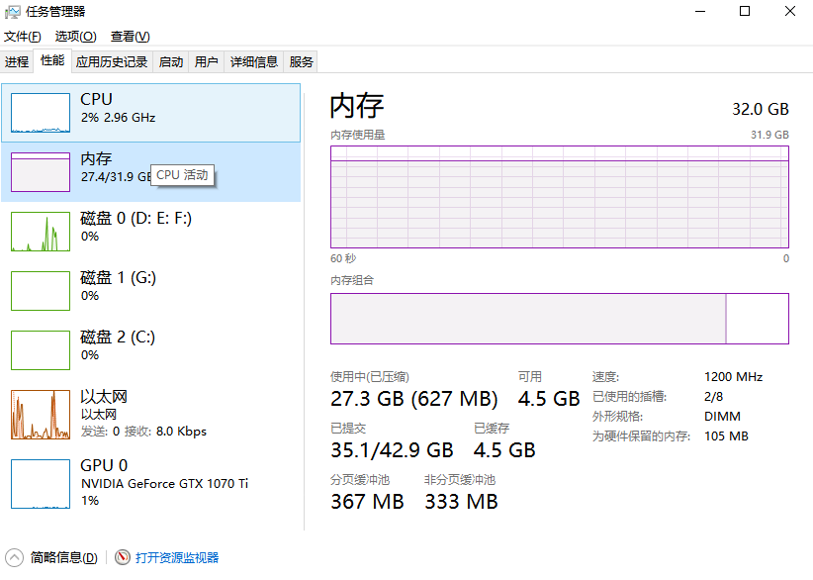Collapse to 简略信息 with the chevron button
This screenshot has height=580, width=813.
point(15,557)
